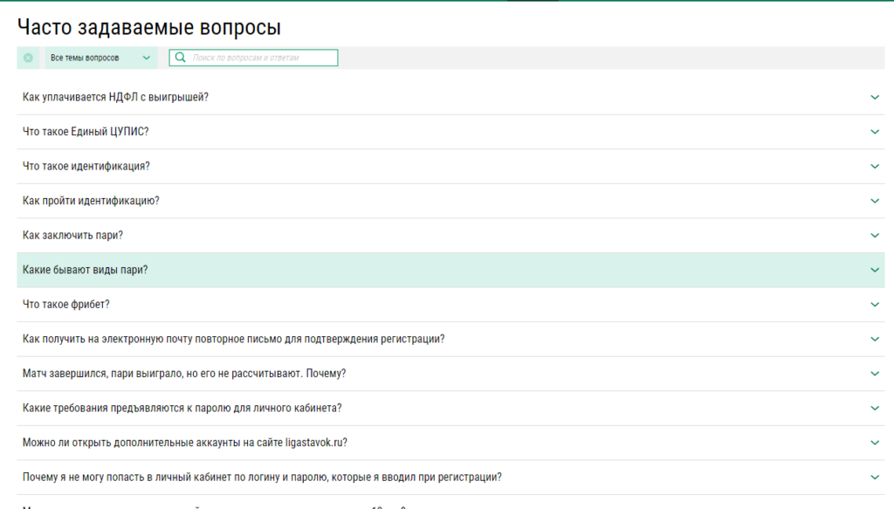Screen dimensions: 894x509
Task: Expand chevron for 'Что такое Единый ЦУПИС?'
Action: point(875,132)
